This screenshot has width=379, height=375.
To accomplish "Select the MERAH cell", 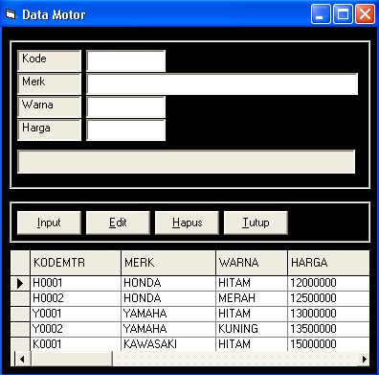I will click(252, 298).
